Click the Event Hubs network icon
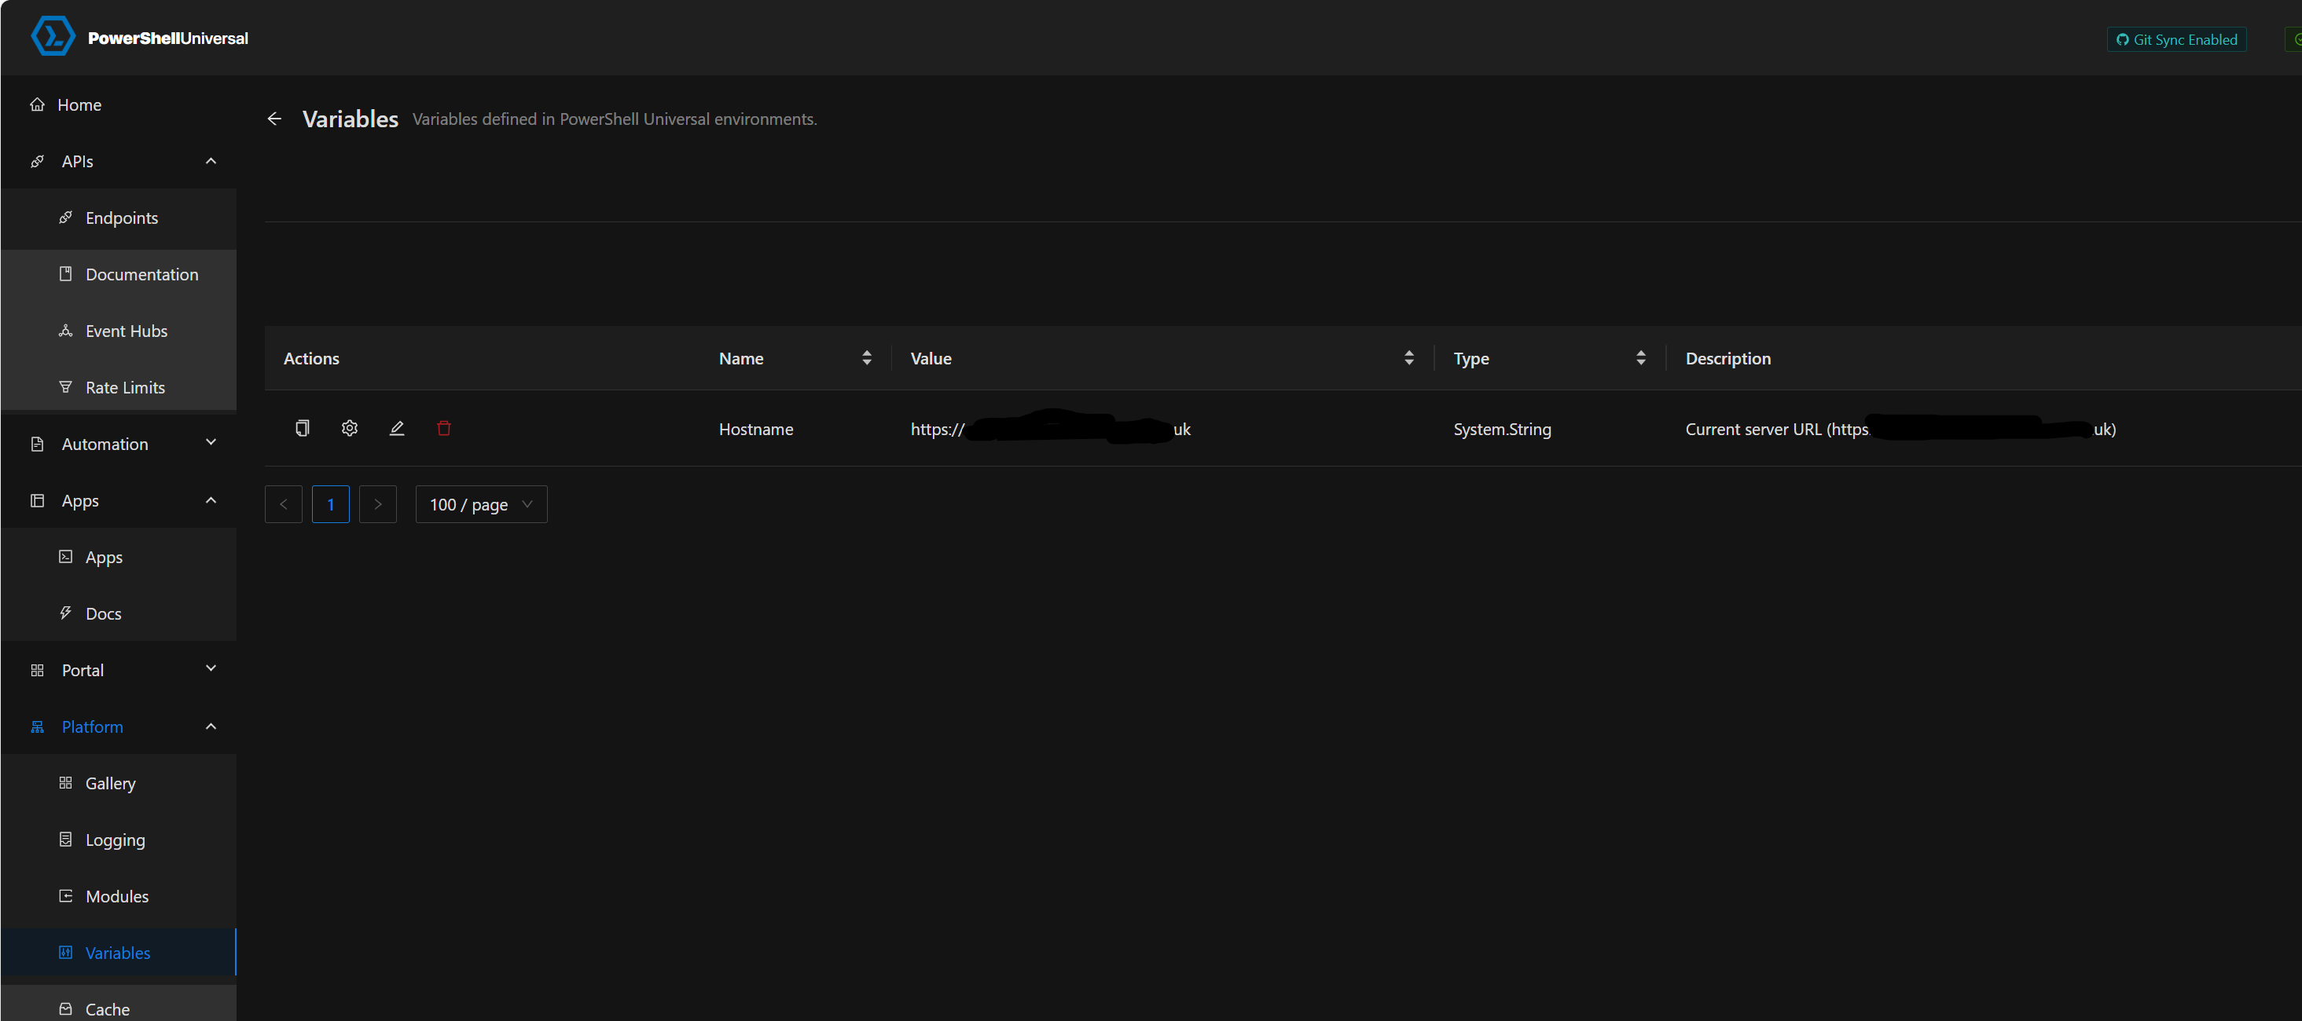 (65, 331)
